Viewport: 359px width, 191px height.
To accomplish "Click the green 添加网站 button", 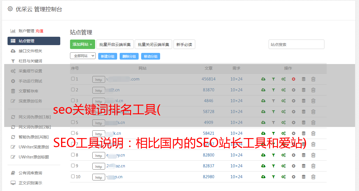I will click(x=82, y=44).
